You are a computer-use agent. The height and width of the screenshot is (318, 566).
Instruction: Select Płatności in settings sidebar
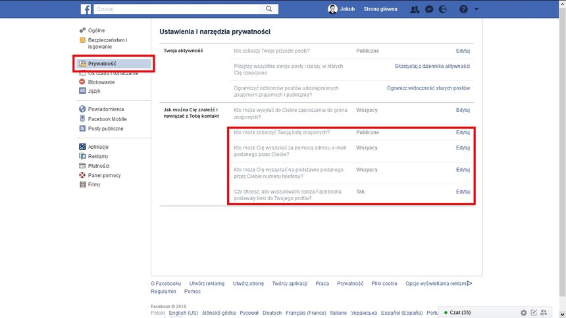(99, 166)
